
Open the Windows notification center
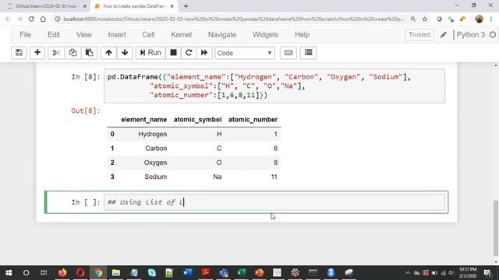click(487, 273)
